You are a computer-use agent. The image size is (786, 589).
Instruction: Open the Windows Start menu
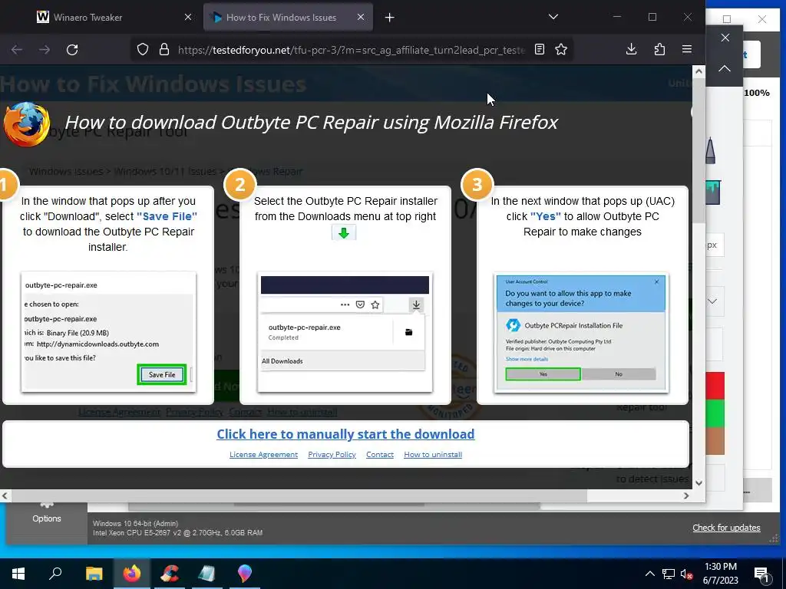tap(18, 574)
